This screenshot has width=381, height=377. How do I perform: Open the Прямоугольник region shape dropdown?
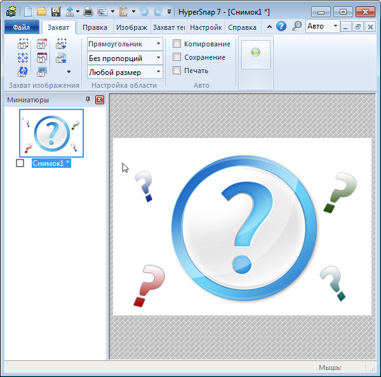158,44
